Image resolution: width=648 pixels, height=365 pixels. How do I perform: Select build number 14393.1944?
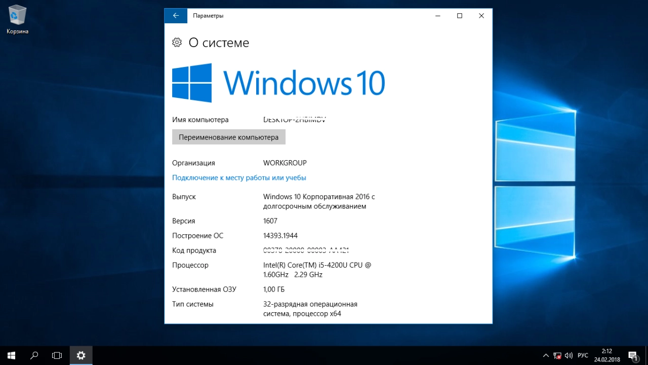pyautogui.click(x=280, y=236)
